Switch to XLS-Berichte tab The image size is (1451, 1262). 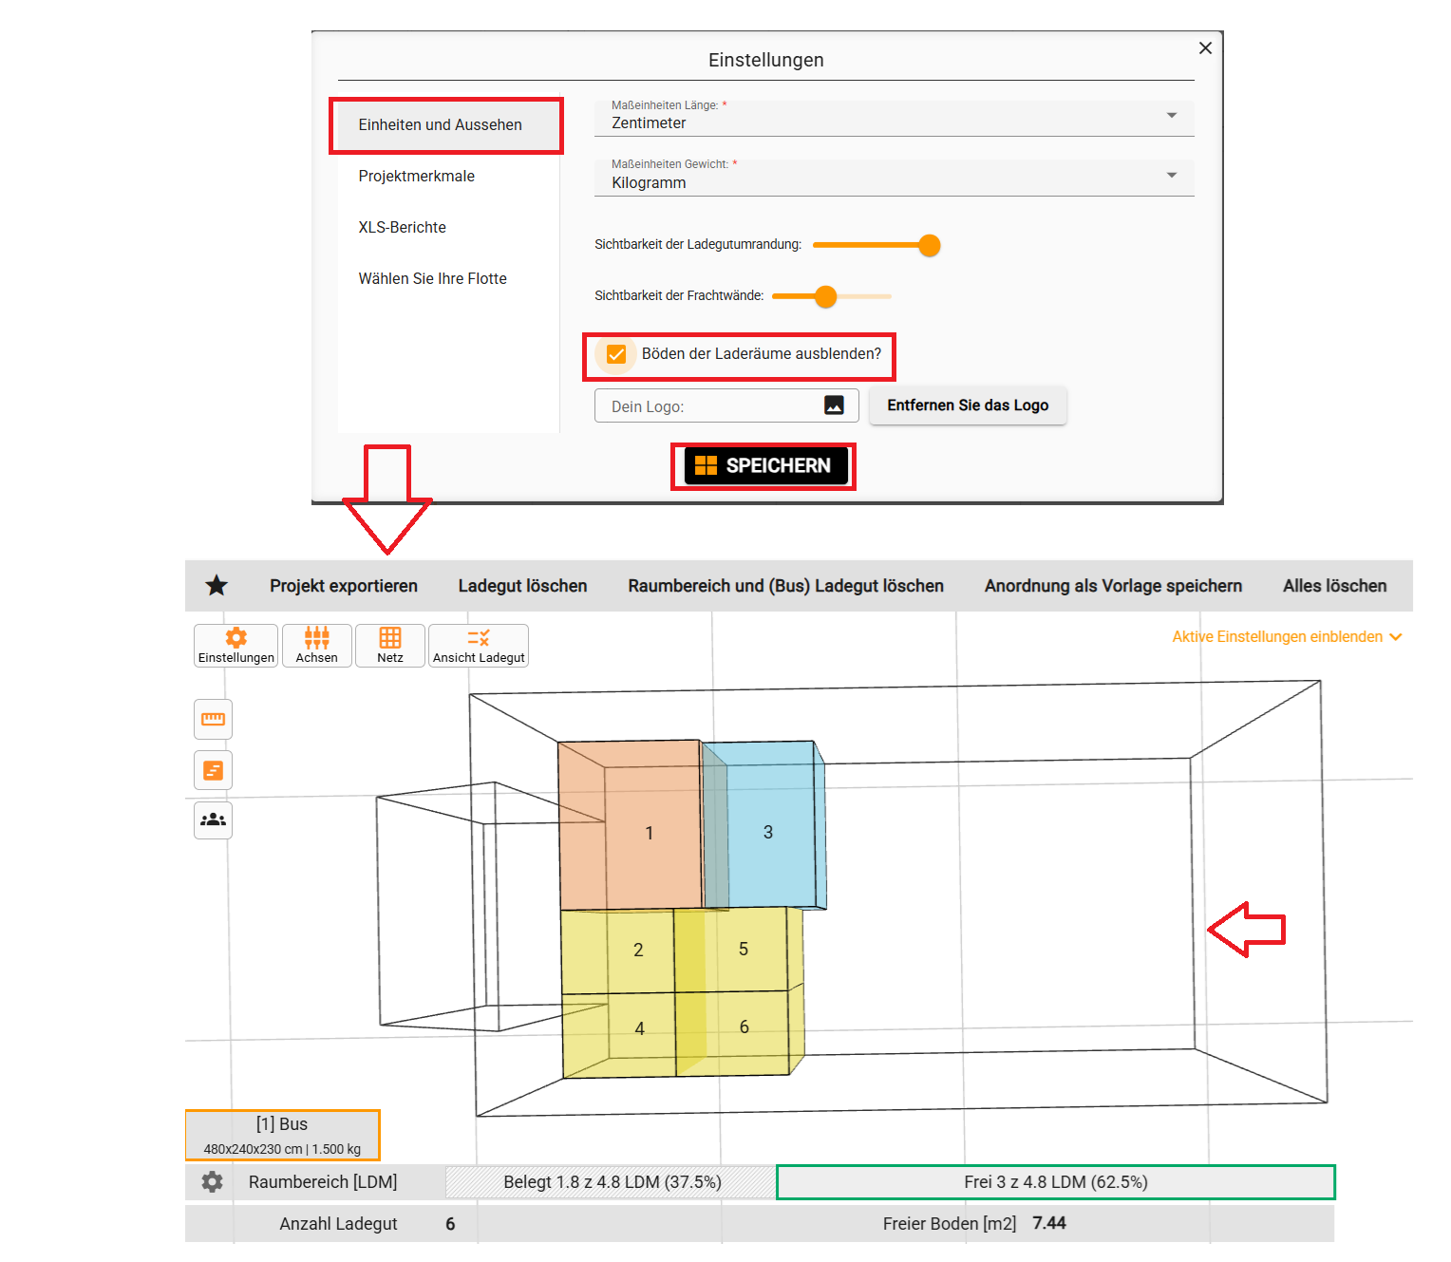(x=402, y=228)
